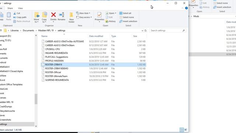Image resolution: width=236 pixels, height=133 pixels.
Task: Switch to Details view icon
Action: point(182,130)
